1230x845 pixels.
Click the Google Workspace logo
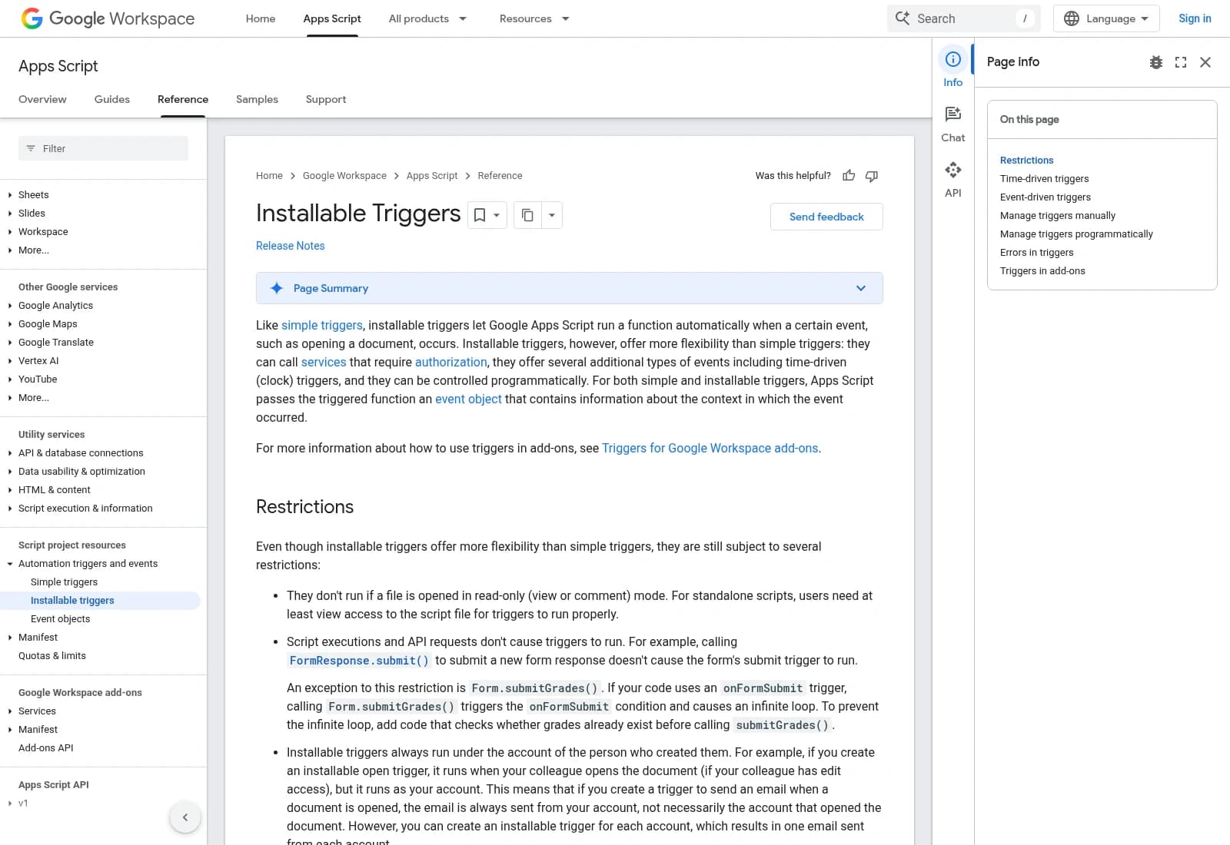point(108,18)
